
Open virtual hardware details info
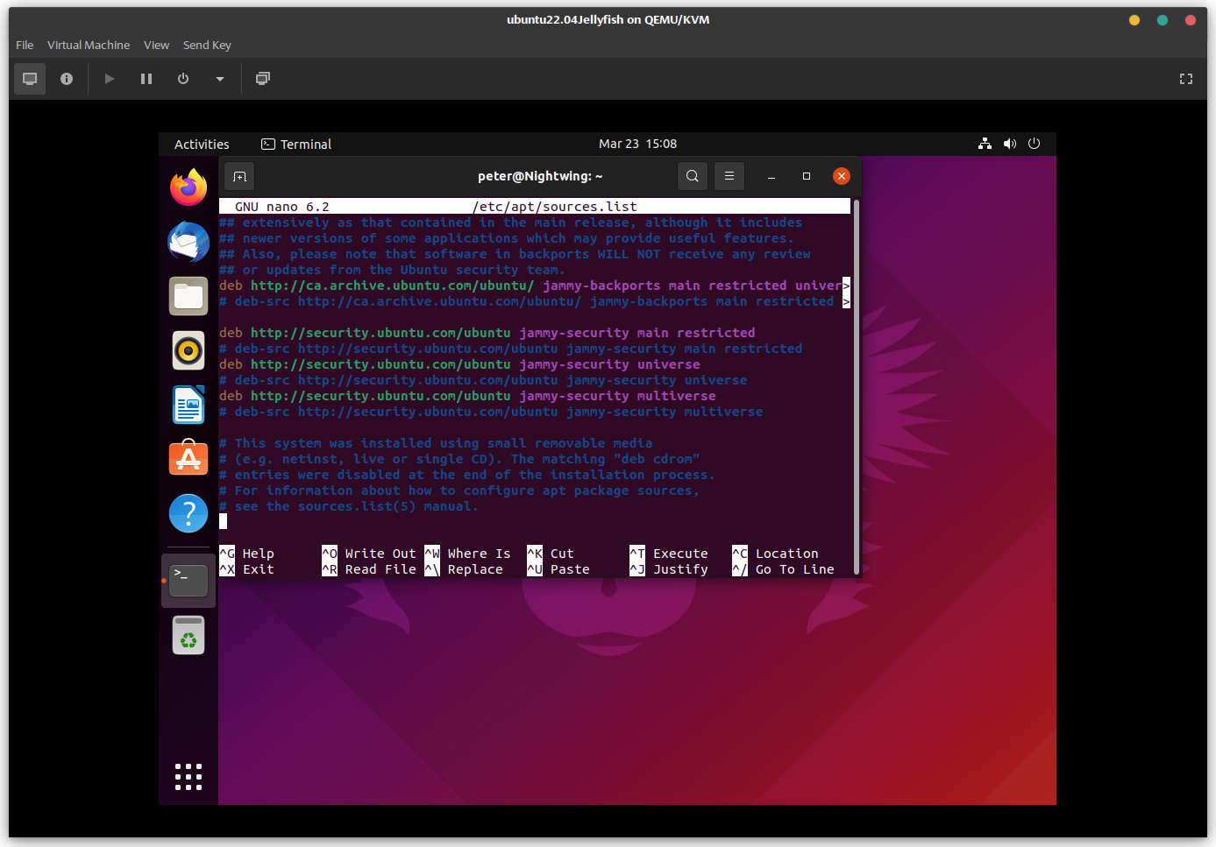pos(67,79)
